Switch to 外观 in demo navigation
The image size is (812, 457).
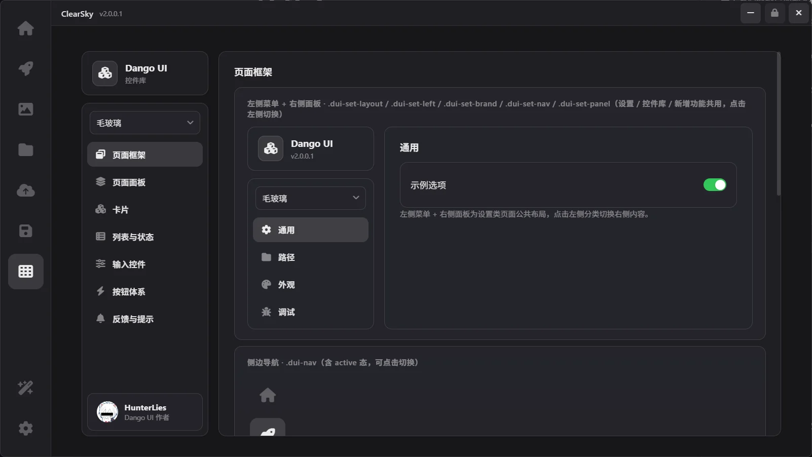tap(311, 285)
